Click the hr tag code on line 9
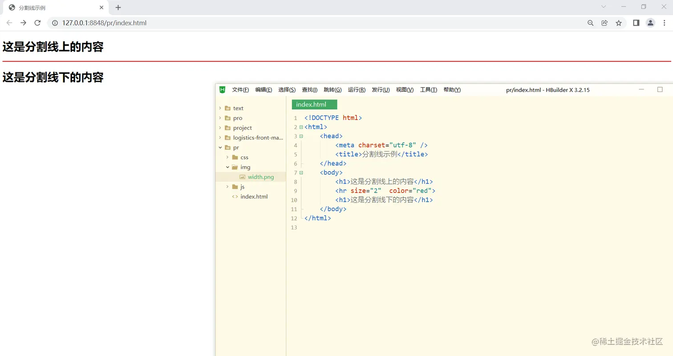This screenshot has width=673, height=356. point(385,191)
